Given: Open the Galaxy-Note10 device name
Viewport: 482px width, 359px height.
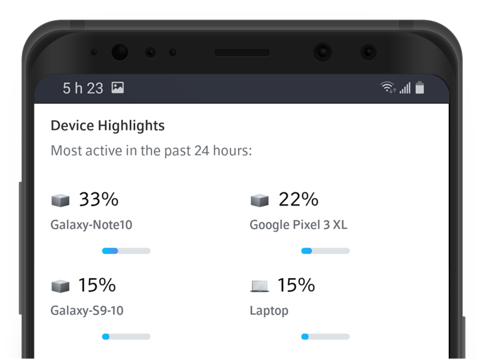Looking at the screenshot, I should (x=91, y=225).
